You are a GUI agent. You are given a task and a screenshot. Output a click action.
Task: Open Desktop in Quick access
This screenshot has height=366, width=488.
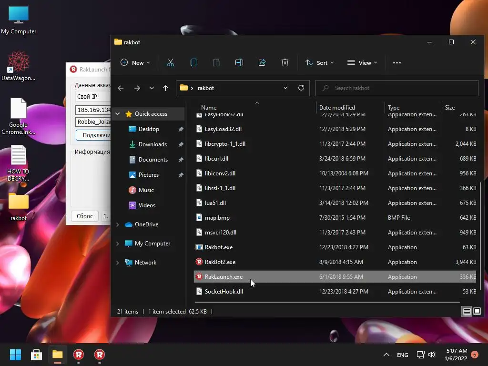point(149,129)
